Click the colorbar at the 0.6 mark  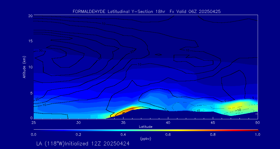coord(168,130)
